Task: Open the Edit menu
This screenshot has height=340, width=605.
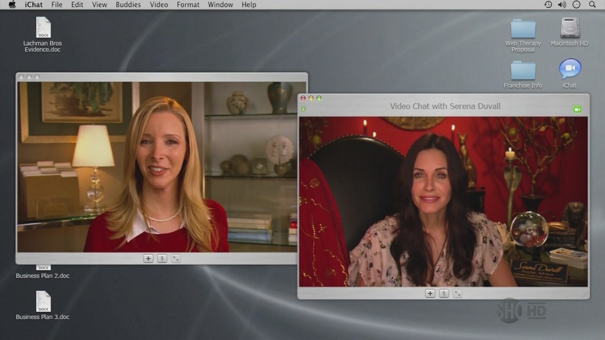Action: pos(77,5)
